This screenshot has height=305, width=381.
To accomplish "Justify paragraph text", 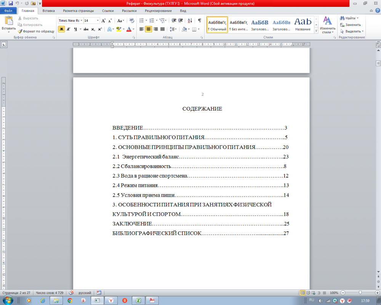I will coord(163,29).
